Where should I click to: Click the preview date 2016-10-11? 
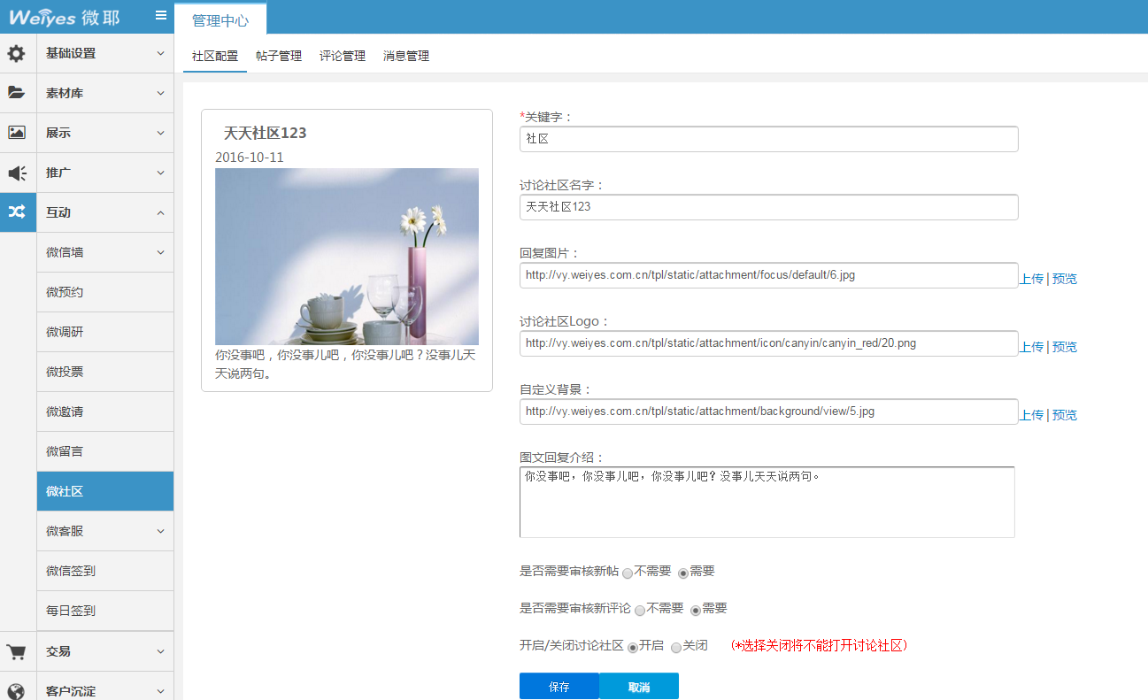[x=250, y=158]
